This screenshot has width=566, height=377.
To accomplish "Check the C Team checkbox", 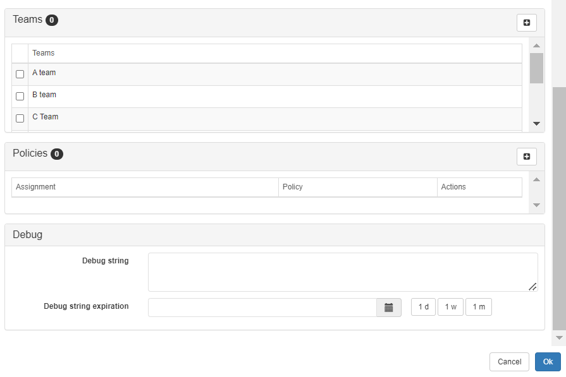I will pyautogui.click(x=20, y=118).
